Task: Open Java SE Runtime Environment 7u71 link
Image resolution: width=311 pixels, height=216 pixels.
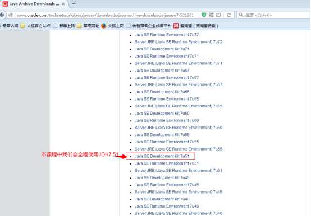Action: [x=167, y=56]
